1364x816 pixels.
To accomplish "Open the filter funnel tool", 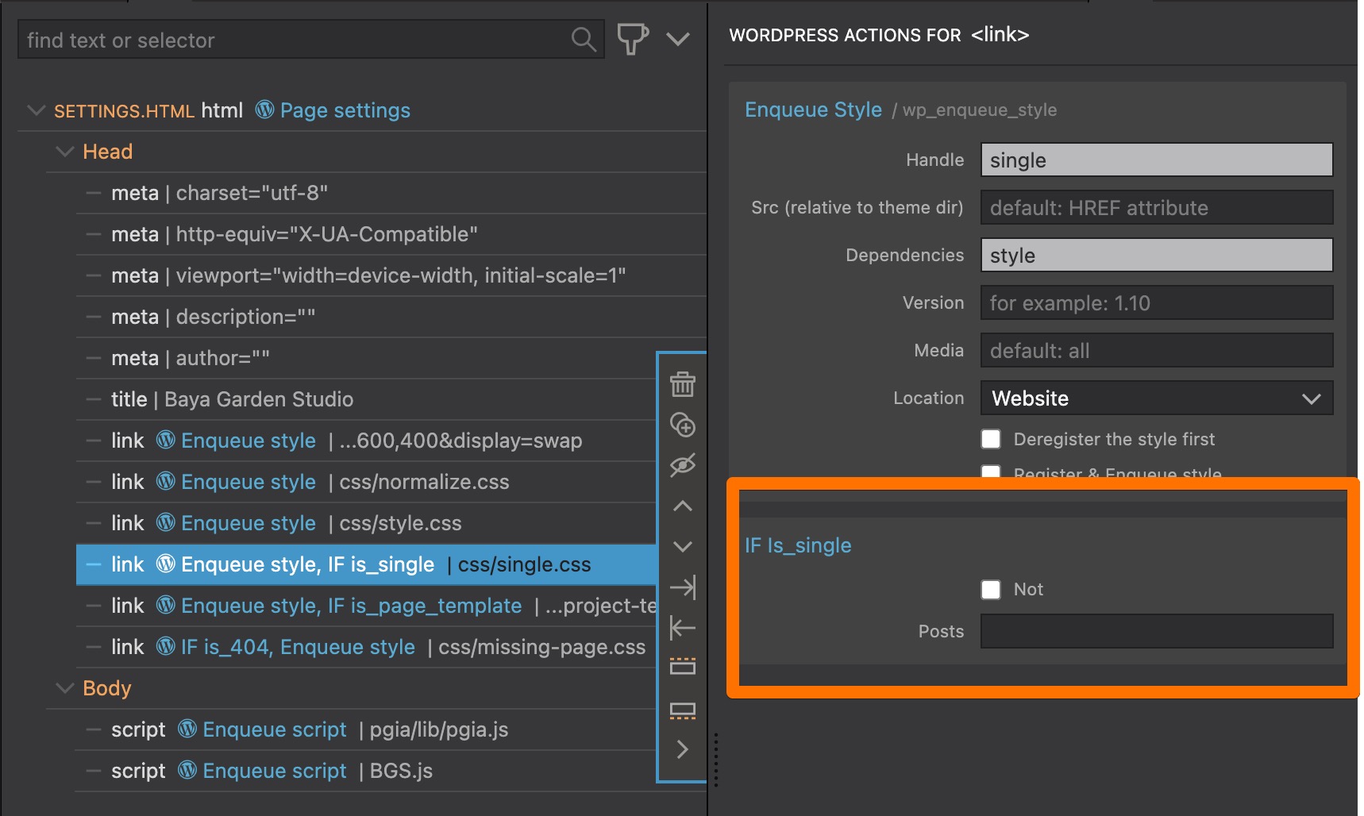I will [x=633, y=39].
